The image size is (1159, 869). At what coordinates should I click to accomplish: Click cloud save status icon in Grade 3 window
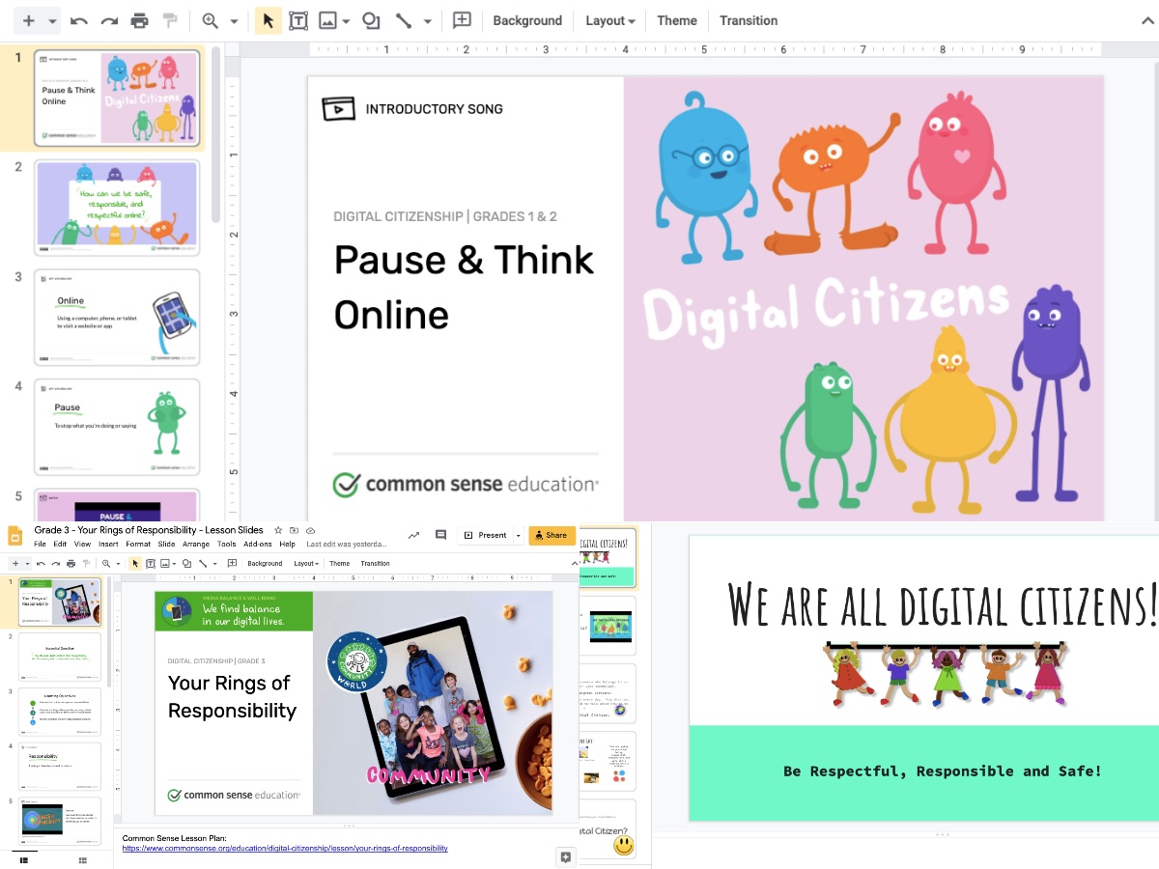tap(310, 530)
